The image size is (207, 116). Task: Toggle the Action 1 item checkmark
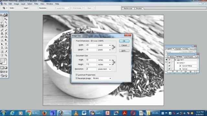169,63
